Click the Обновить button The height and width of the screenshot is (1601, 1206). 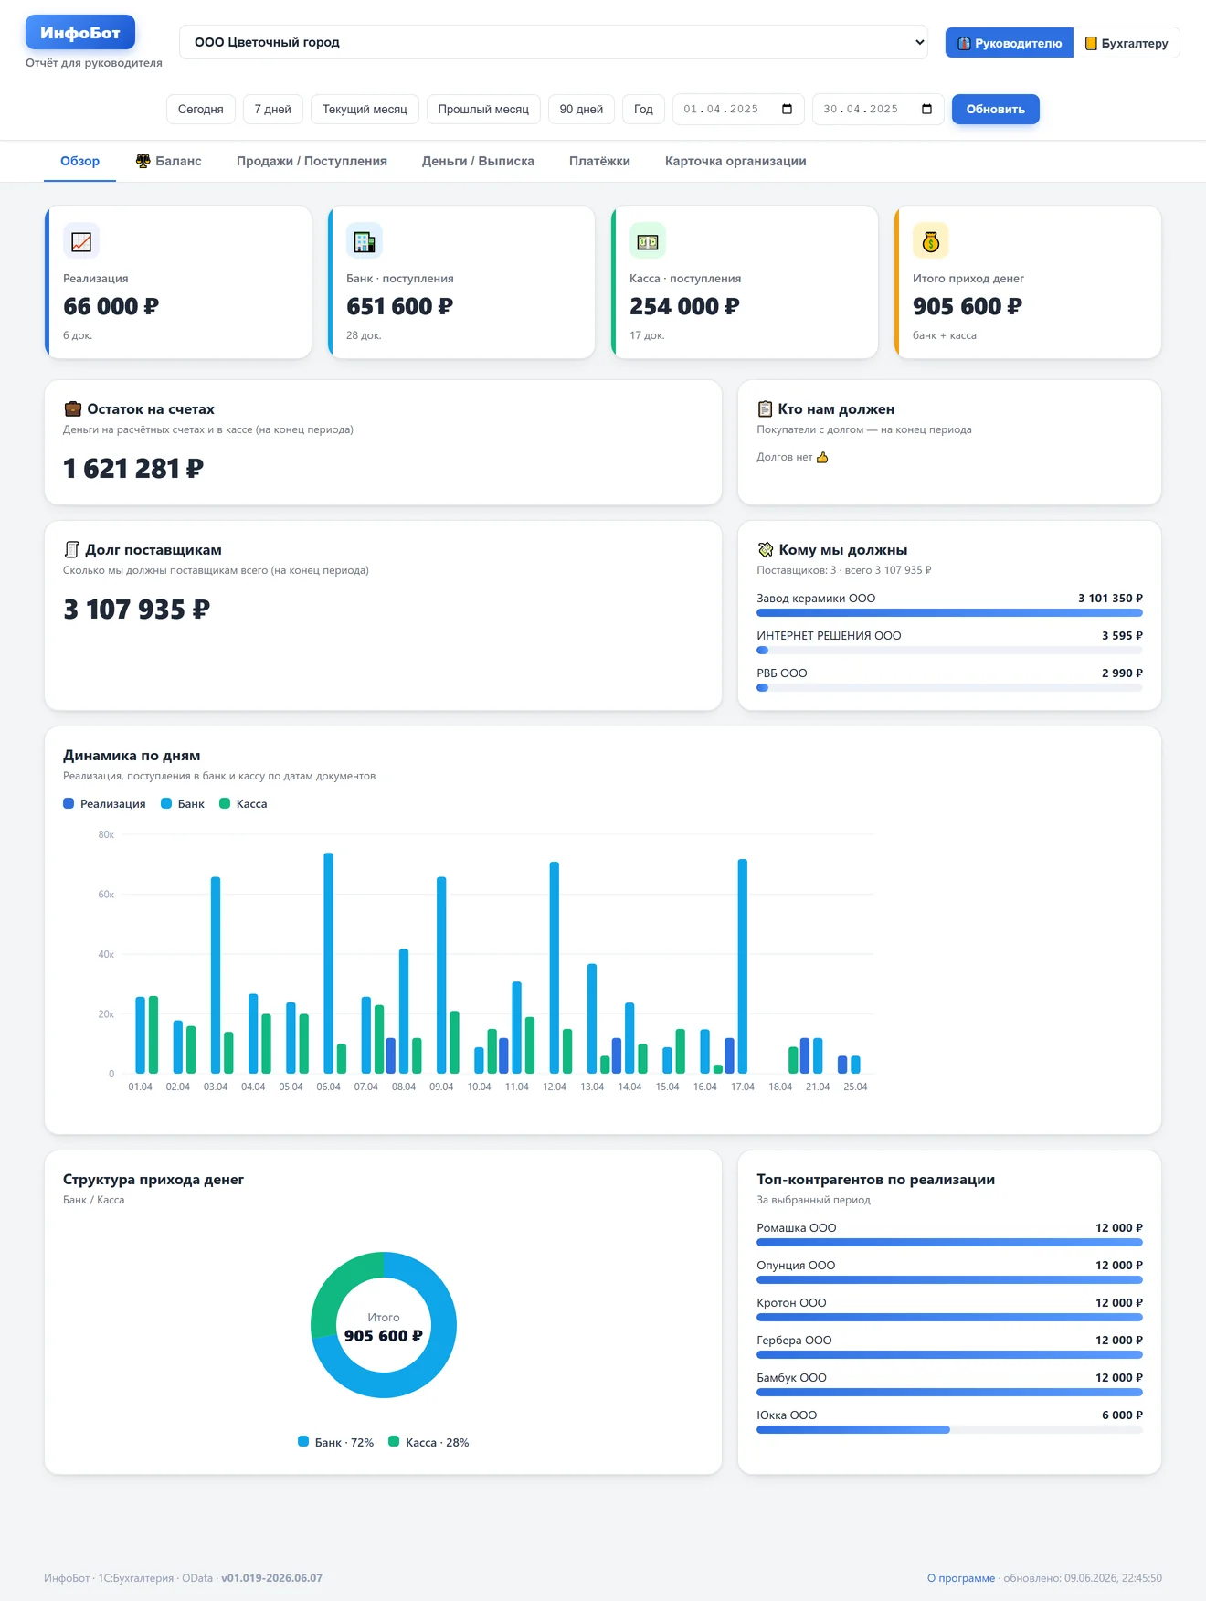996,109
